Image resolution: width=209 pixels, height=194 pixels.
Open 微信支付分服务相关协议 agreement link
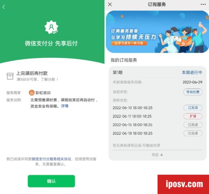coord(51,159)
